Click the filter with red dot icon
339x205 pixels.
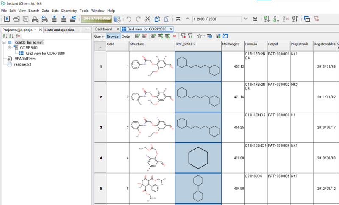pyautogui.click(x=183, y=36)
